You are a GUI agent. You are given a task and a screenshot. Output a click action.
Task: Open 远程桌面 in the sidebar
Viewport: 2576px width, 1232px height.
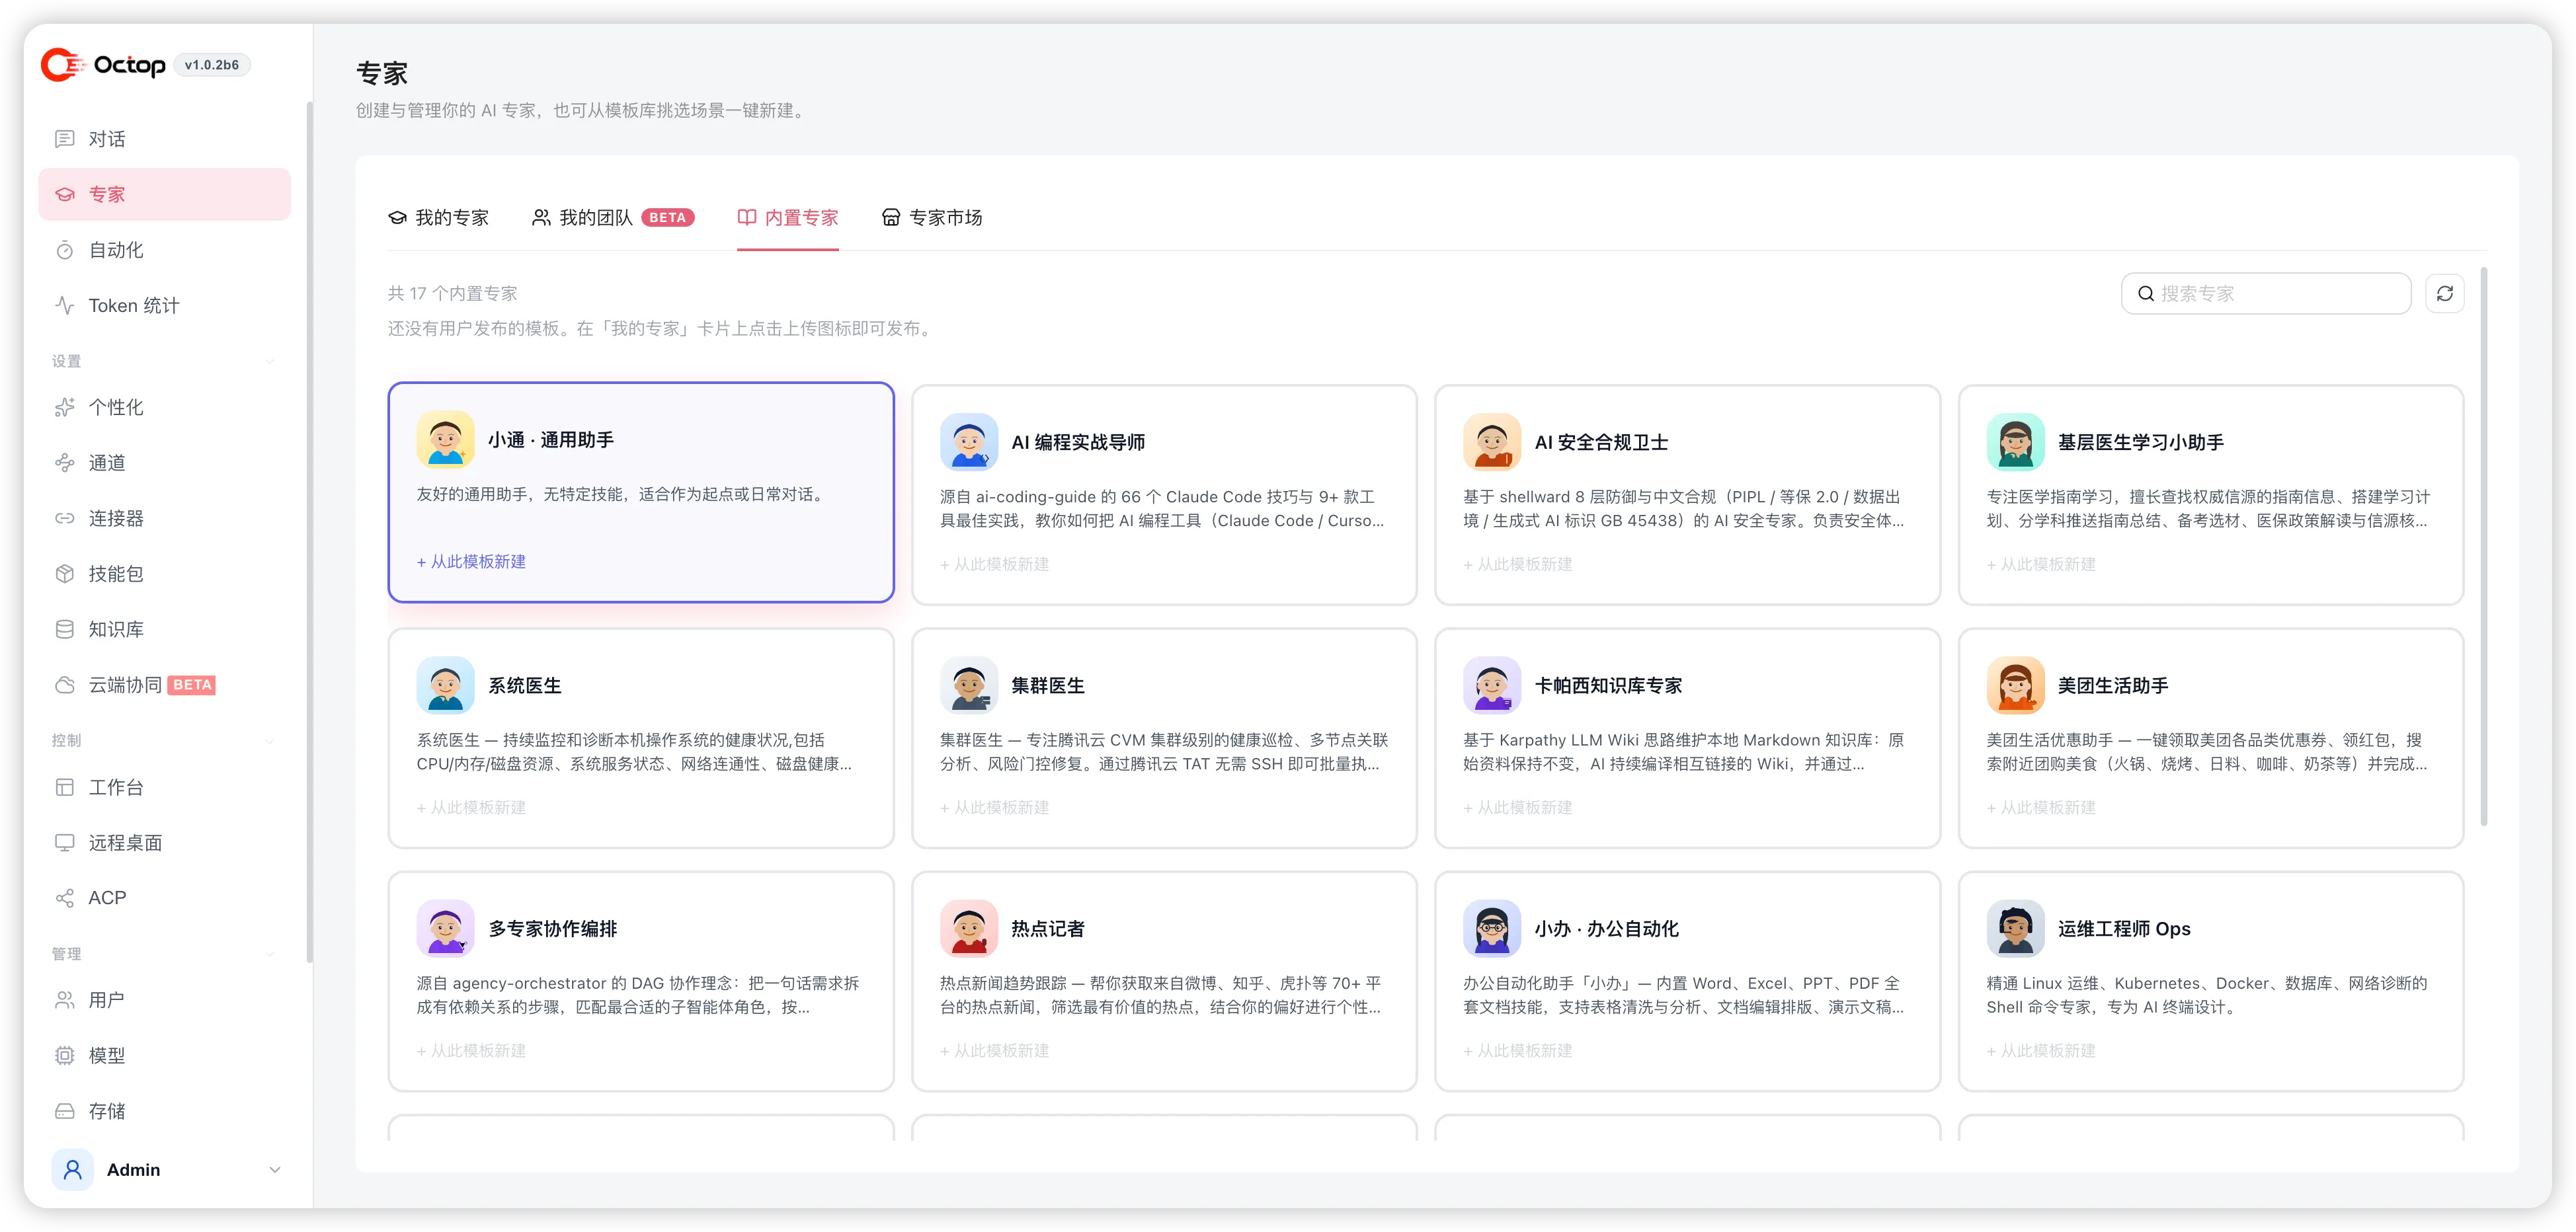tap(164, 843)
